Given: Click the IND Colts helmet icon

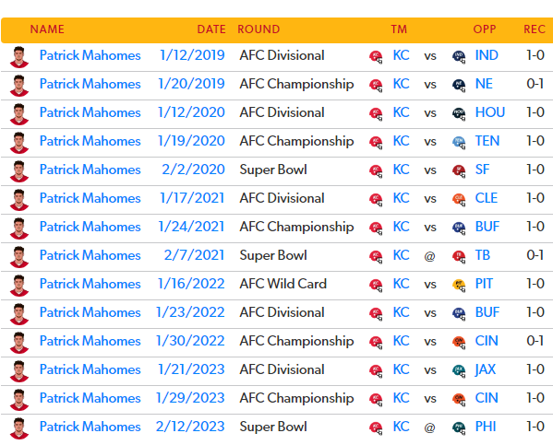Looking at the screenshot, I should (459, 57).
